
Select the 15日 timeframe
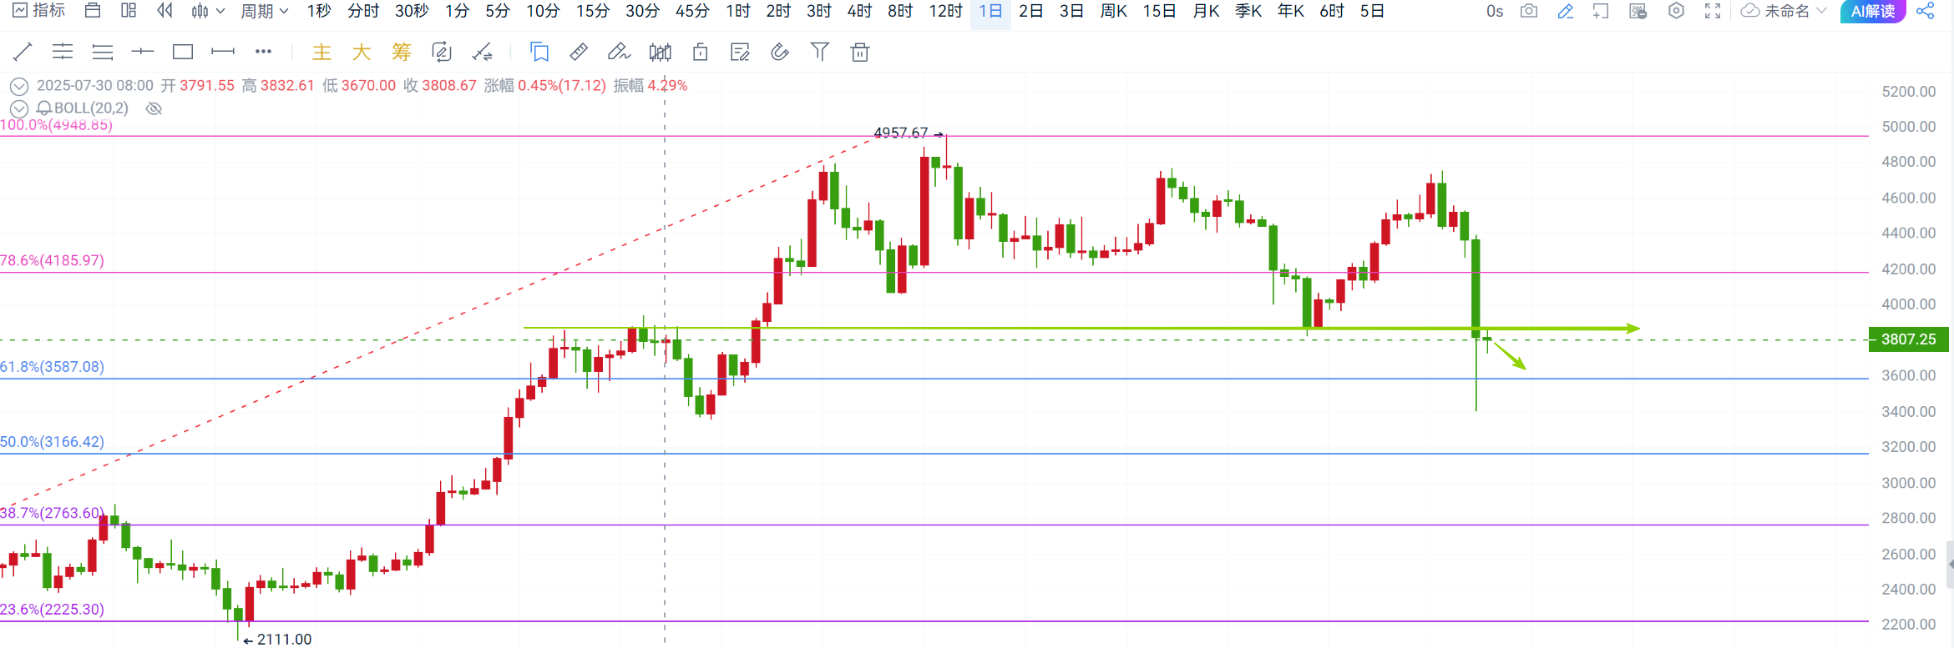pos(1160,11)
